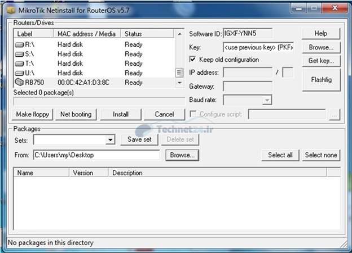Click the Configure script path field

pos(287,115)
